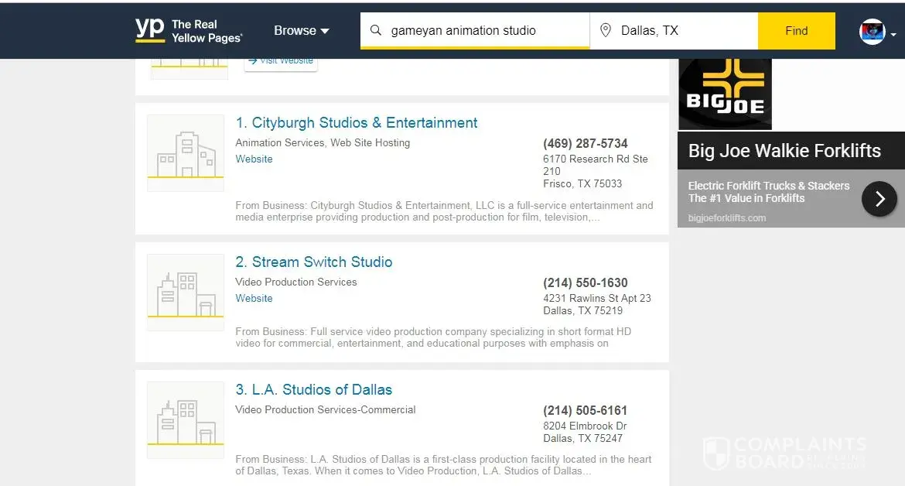
Task: Visit Website link for Stream Switch Studio
Action: pos(254,298)
